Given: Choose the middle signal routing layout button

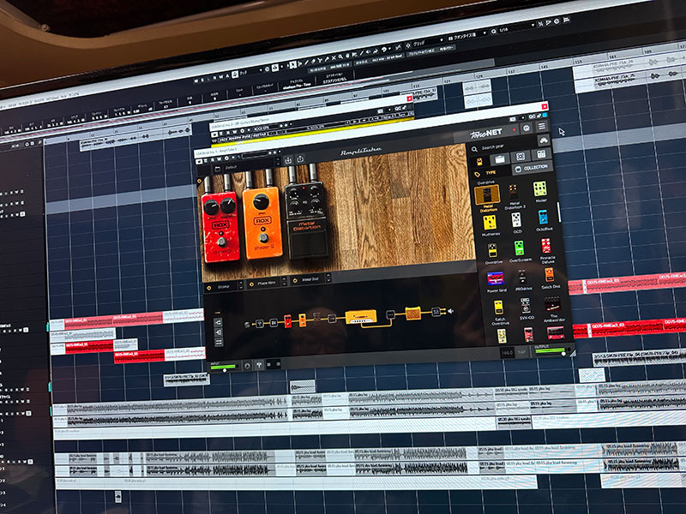Looking at the screenshot, I should (219, 332).
